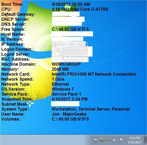
Task: Click the "System Type:" label
Action: [15, 109]
